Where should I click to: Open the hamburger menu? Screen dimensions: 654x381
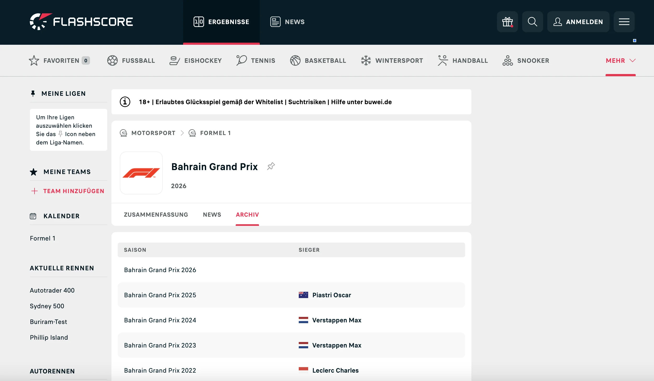(624, 22)
